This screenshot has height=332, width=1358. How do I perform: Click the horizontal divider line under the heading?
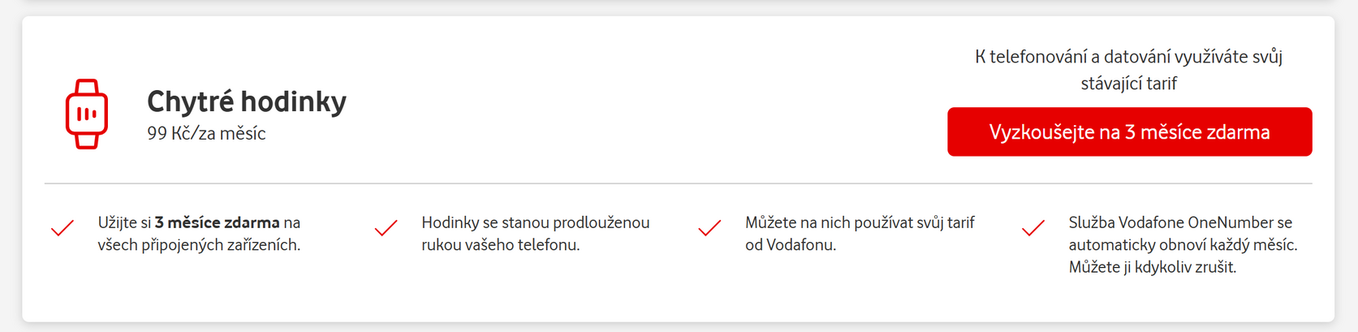[x=678, y=184]
